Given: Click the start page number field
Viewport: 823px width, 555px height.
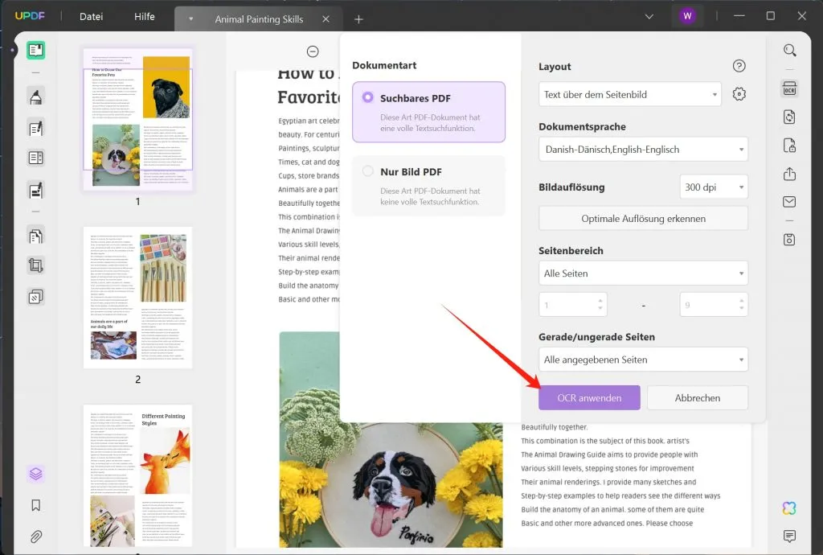Looking at the screenshot, I should pos(572,305).
